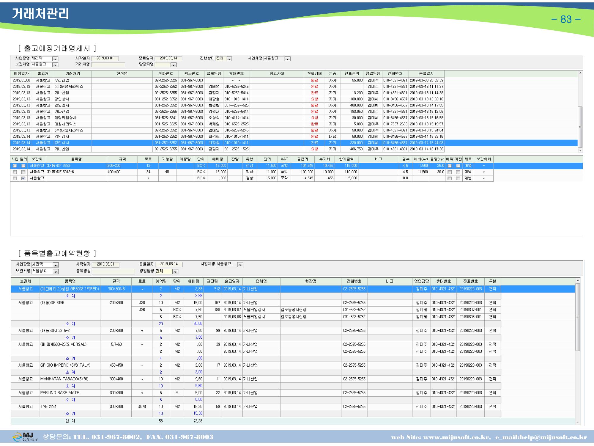594x446 pixels.
Task: Click the 거래처명 input field
Action: (x=108, y=65)
